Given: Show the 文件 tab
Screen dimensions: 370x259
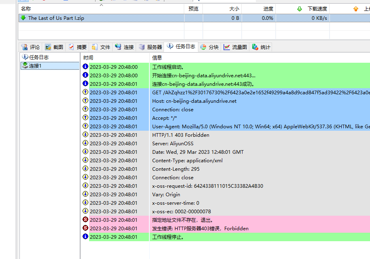Looking at the screenshot, I should click(101, 47).
